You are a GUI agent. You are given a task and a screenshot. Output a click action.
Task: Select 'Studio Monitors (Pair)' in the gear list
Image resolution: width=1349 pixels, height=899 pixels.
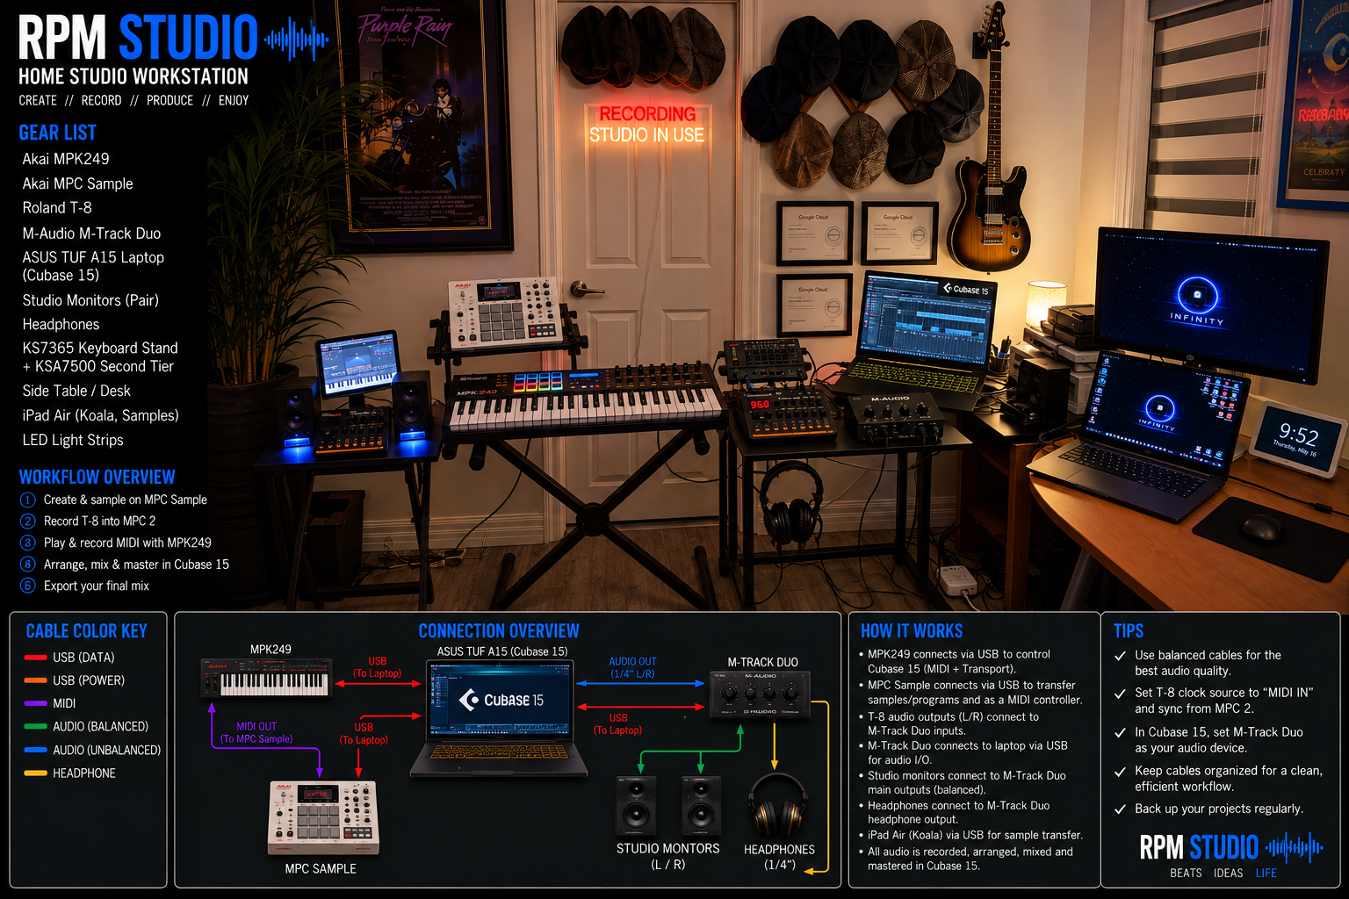pyautogui.click(x=90, y=300)
